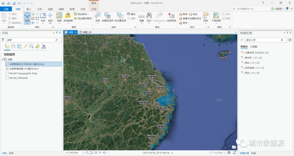Click the 命令搜索 command search box
Screen dimensions: 294x156
click(250, 9)
